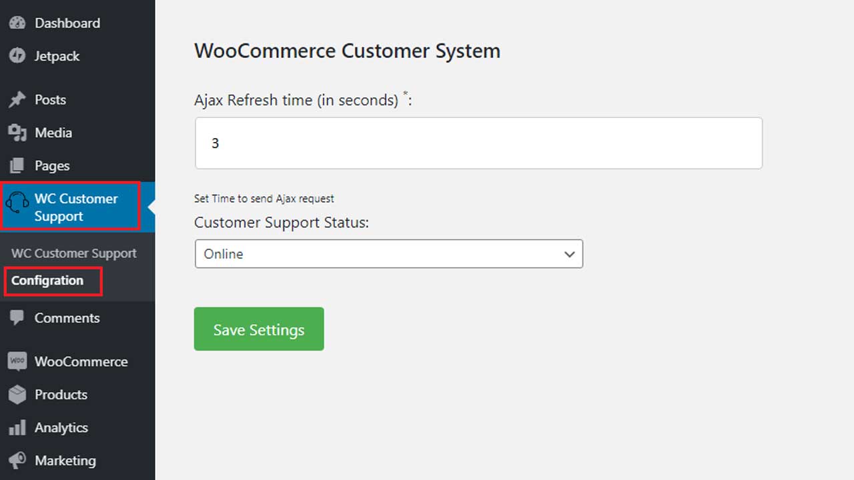Click the Marketing megaphone icon
This screenshot has height=480, width=854.
tap(16, 461)
